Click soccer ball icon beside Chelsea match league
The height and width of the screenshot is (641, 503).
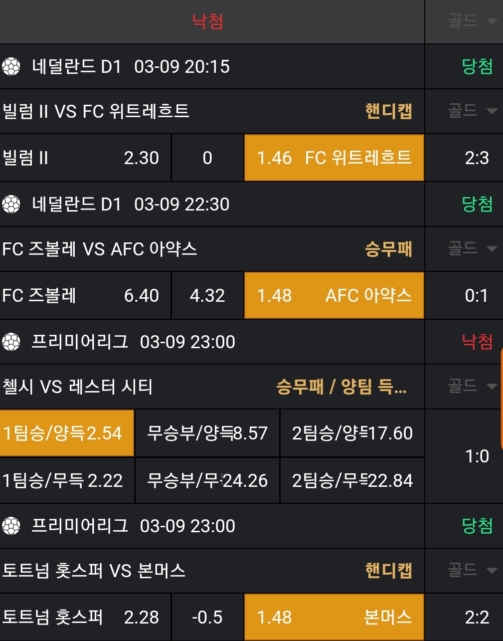click(x=11, y=342)
